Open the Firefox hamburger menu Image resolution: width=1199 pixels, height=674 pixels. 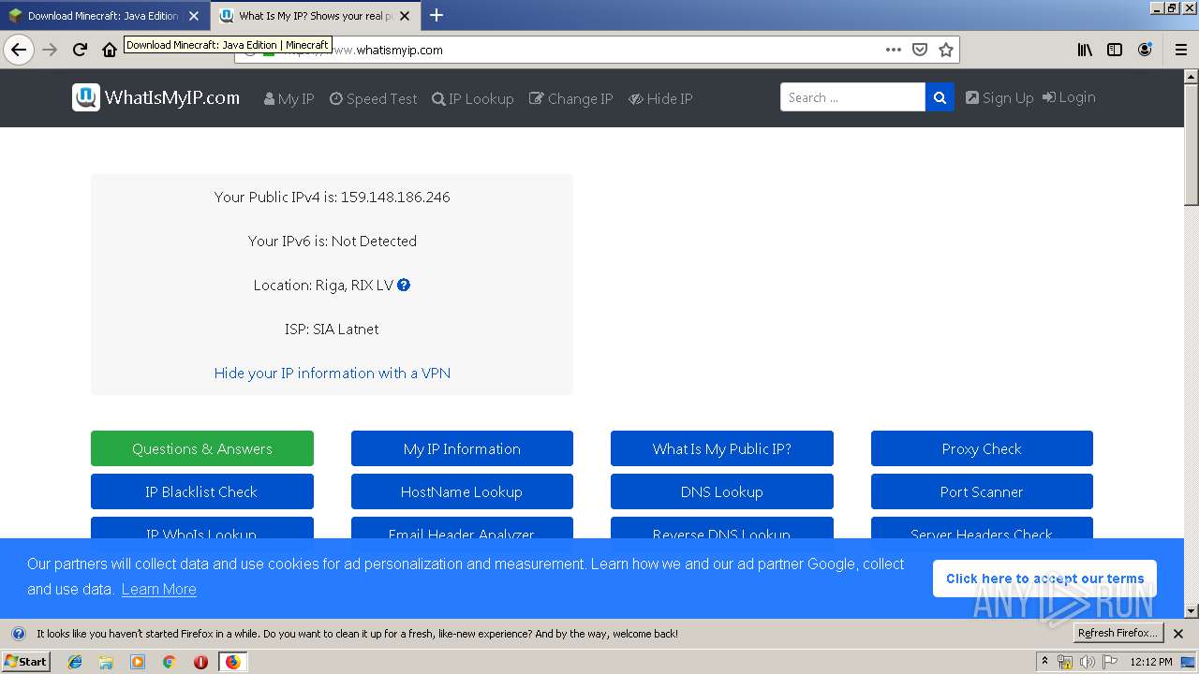(1181, 50)
